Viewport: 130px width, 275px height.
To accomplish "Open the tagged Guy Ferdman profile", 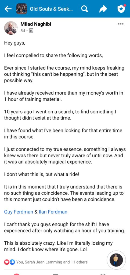I will pos(19,212).
